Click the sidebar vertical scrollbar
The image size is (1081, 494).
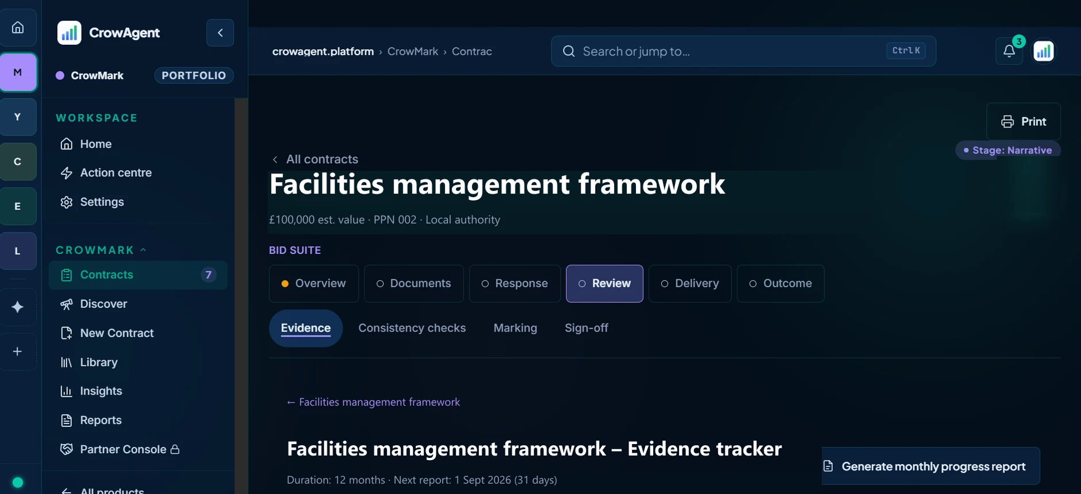click(241, 296)
